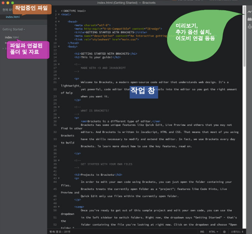Click the meta http-equiv X-UA-Compatible line
The image size is (252, 234).
(118, 29)
